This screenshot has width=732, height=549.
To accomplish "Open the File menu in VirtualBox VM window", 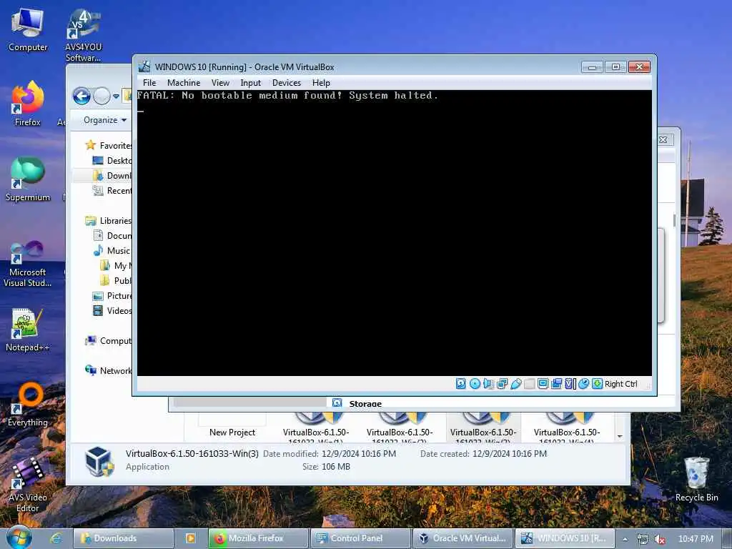I will [149, 83].
